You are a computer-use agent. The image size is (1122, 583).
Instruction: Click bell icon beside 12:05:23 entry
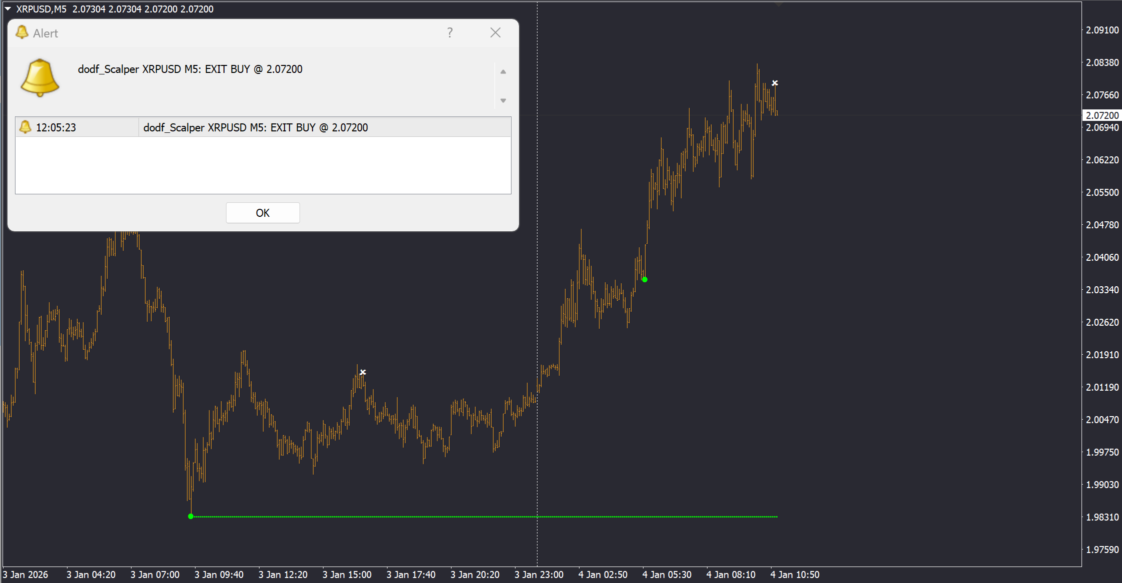pos(25,127)
